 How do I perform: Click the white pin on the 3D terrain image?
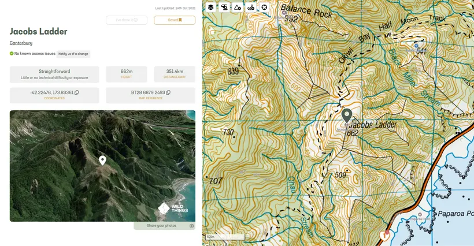pos(102,161)
